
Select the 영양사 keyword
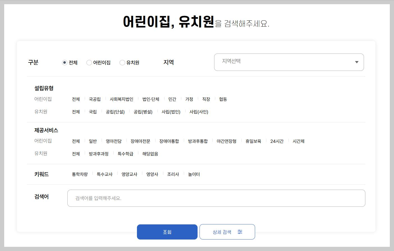[152, 174]
